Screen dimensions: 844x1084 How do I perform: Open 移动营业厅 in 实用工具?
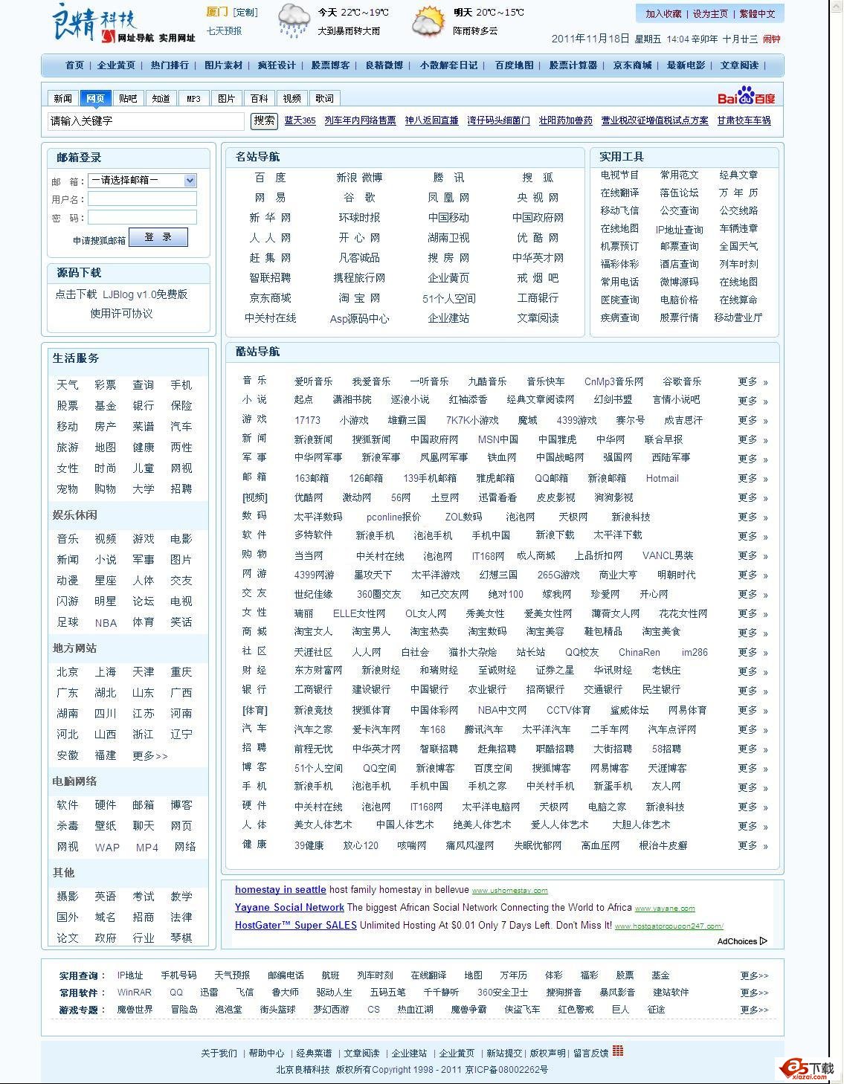(738, 317)
